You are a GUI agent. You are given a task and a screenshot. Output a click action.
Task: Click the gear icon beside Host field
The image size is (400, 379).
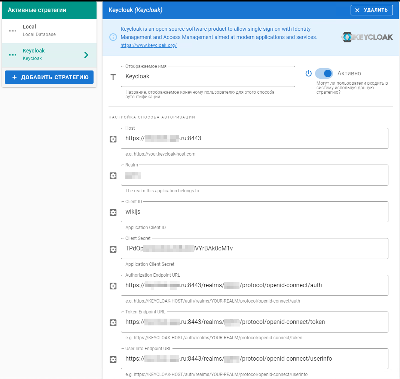tap(113, 139)
